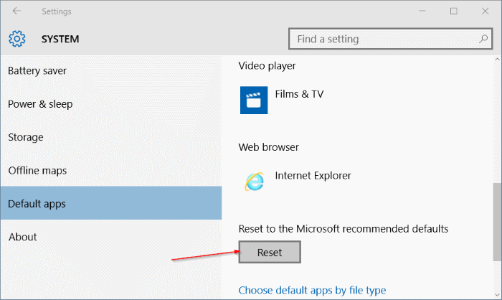Select the Default apps category
Screen dimensions: 502x300
[x=110, y=204]
